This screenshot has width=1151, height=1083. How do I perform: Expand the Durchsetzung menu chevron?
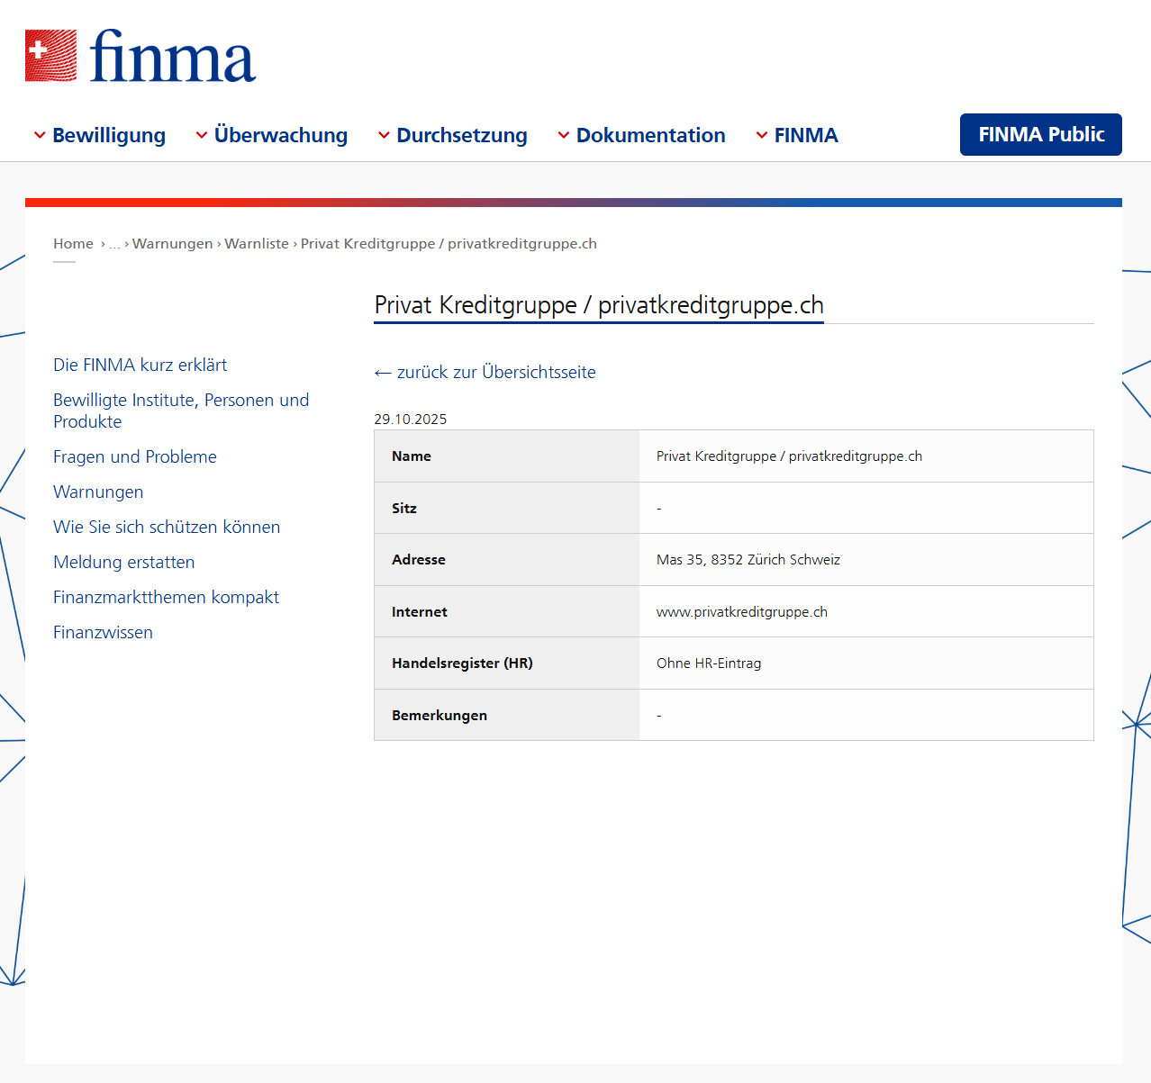tap(384, 135)
